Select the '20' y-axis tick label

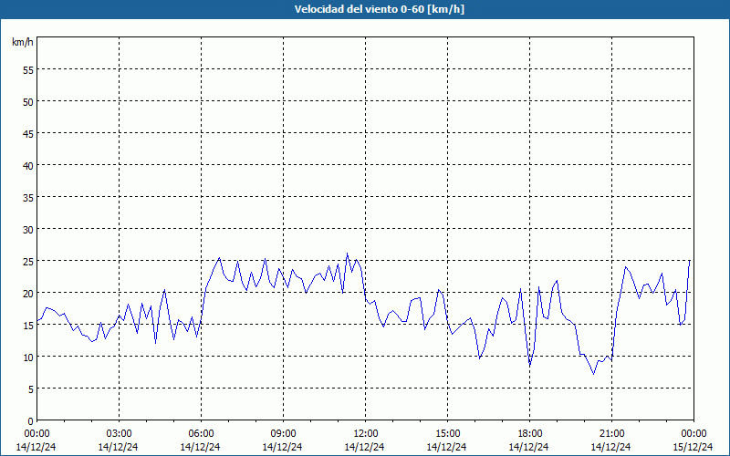click(28, 293)
